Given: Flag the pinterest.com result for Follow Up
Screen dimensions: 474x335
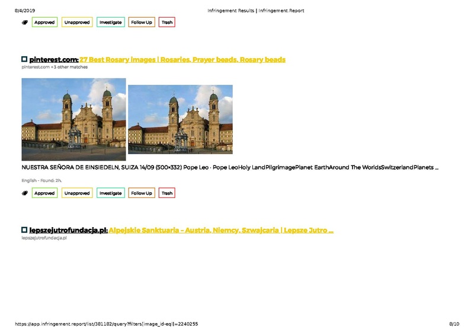Looking at the screenshot, I should pyautogui.click(x=142, y=193).
